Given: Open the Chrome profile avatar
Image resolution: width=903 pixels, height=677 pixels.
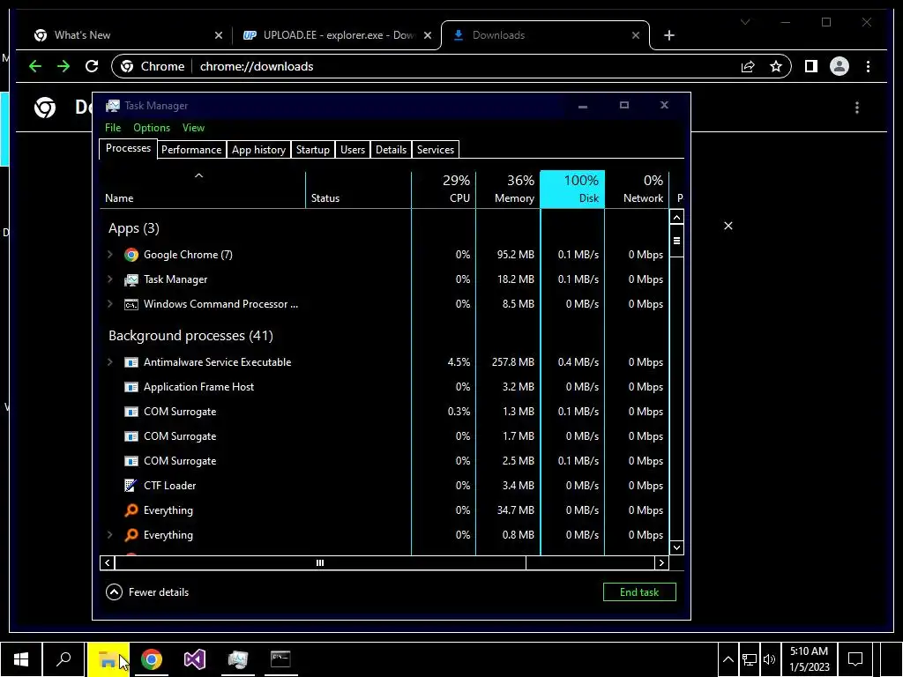Looking at the screenshot, I should pos(840,66).
